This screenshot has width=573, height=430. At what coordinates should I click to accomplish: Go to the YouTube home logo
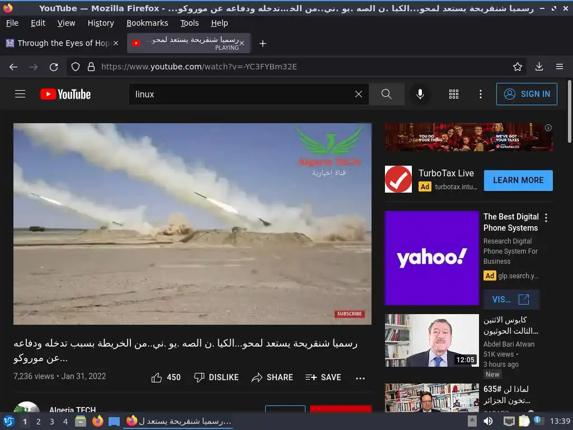[x=65, y=94]
